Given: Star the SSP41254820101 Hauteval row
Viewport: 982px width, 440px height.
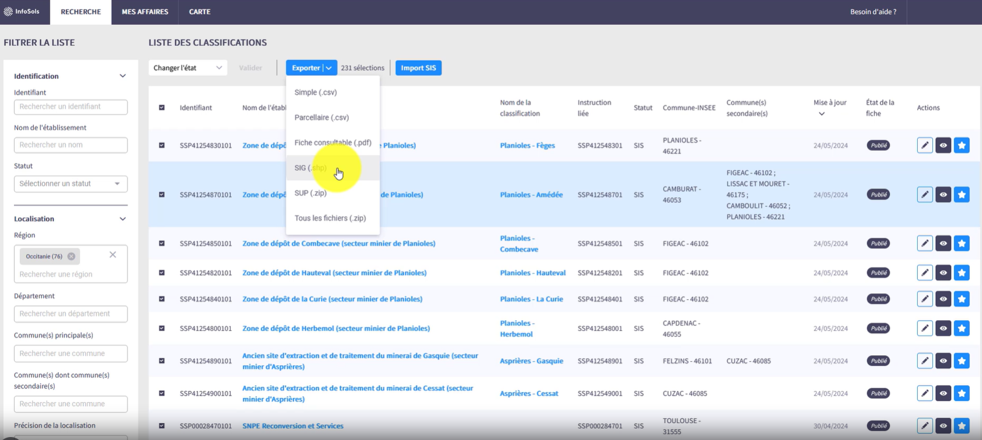Looking at the screenshot, I should [962, 273].
